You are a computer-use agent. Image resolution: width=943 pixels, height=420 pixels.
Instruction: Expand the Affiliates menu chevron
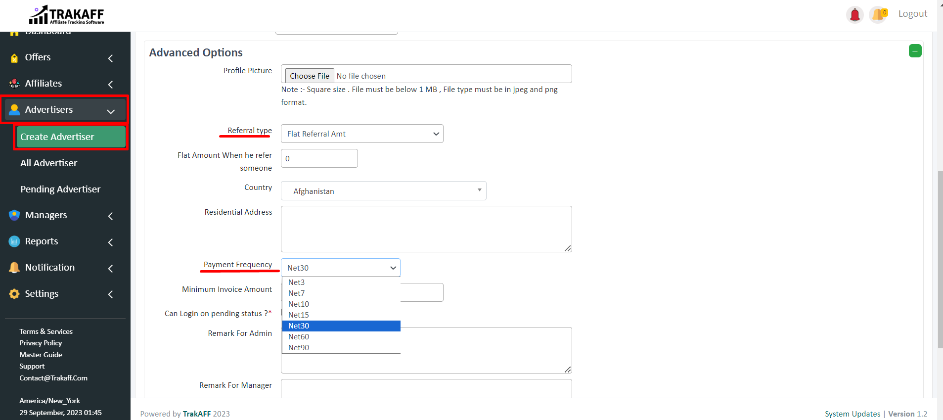[110, 85]
